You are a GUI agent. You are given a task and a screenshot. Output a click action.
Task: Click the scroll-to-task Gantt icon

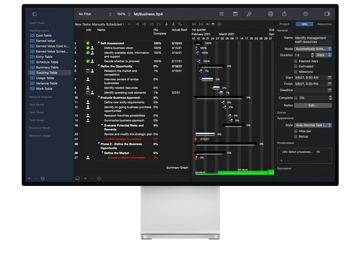point(208,24)
